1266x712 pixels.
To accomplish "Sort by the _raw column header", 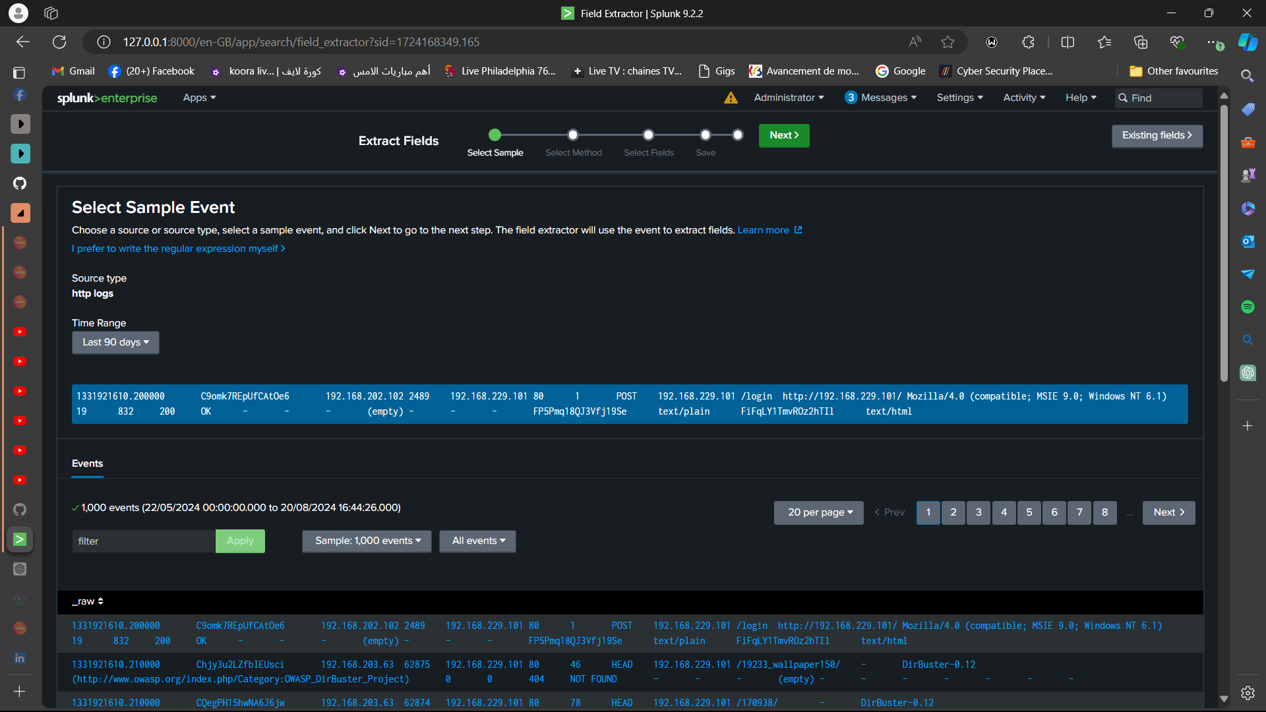I will pos(88,601).
